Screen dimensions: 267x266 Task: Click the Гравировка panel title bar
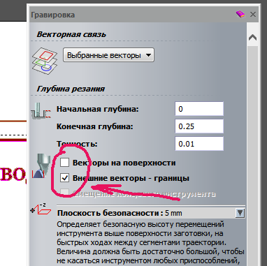[x=131, y=15]
